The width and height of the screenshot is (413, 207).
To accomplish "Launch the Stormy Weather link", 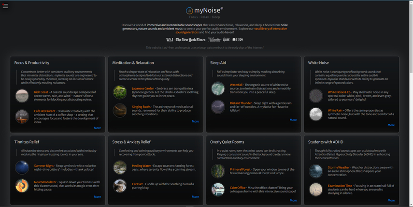I will click(x=339, y=167).
